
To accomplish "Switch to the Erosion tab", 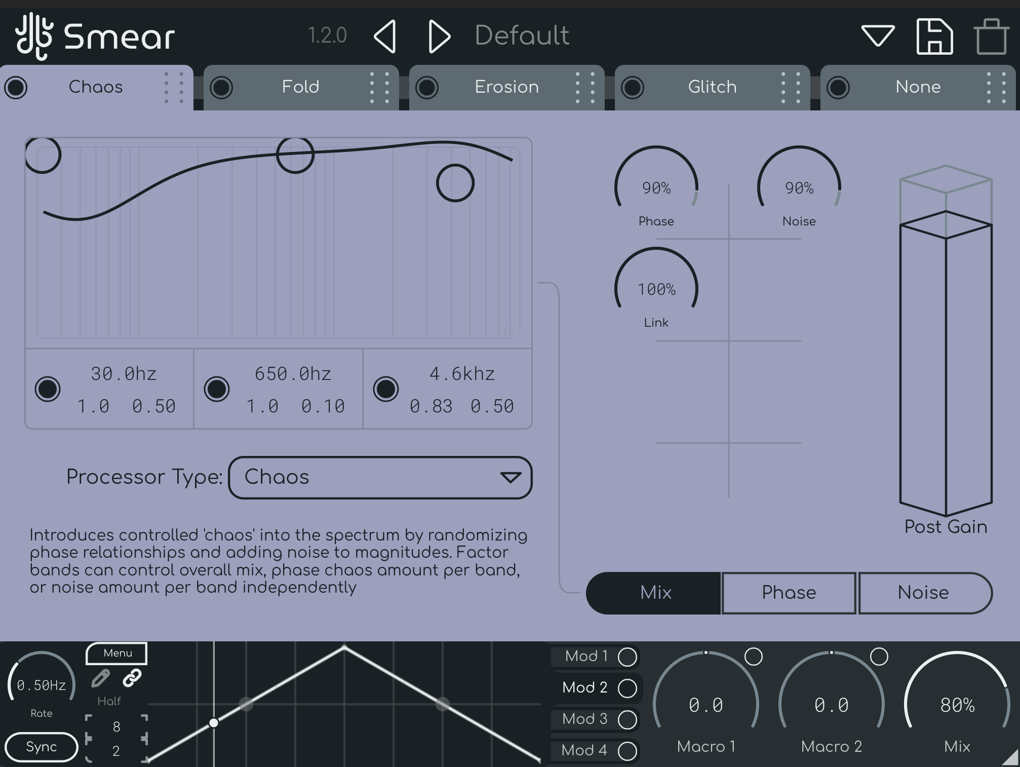I will pos(506,87).
